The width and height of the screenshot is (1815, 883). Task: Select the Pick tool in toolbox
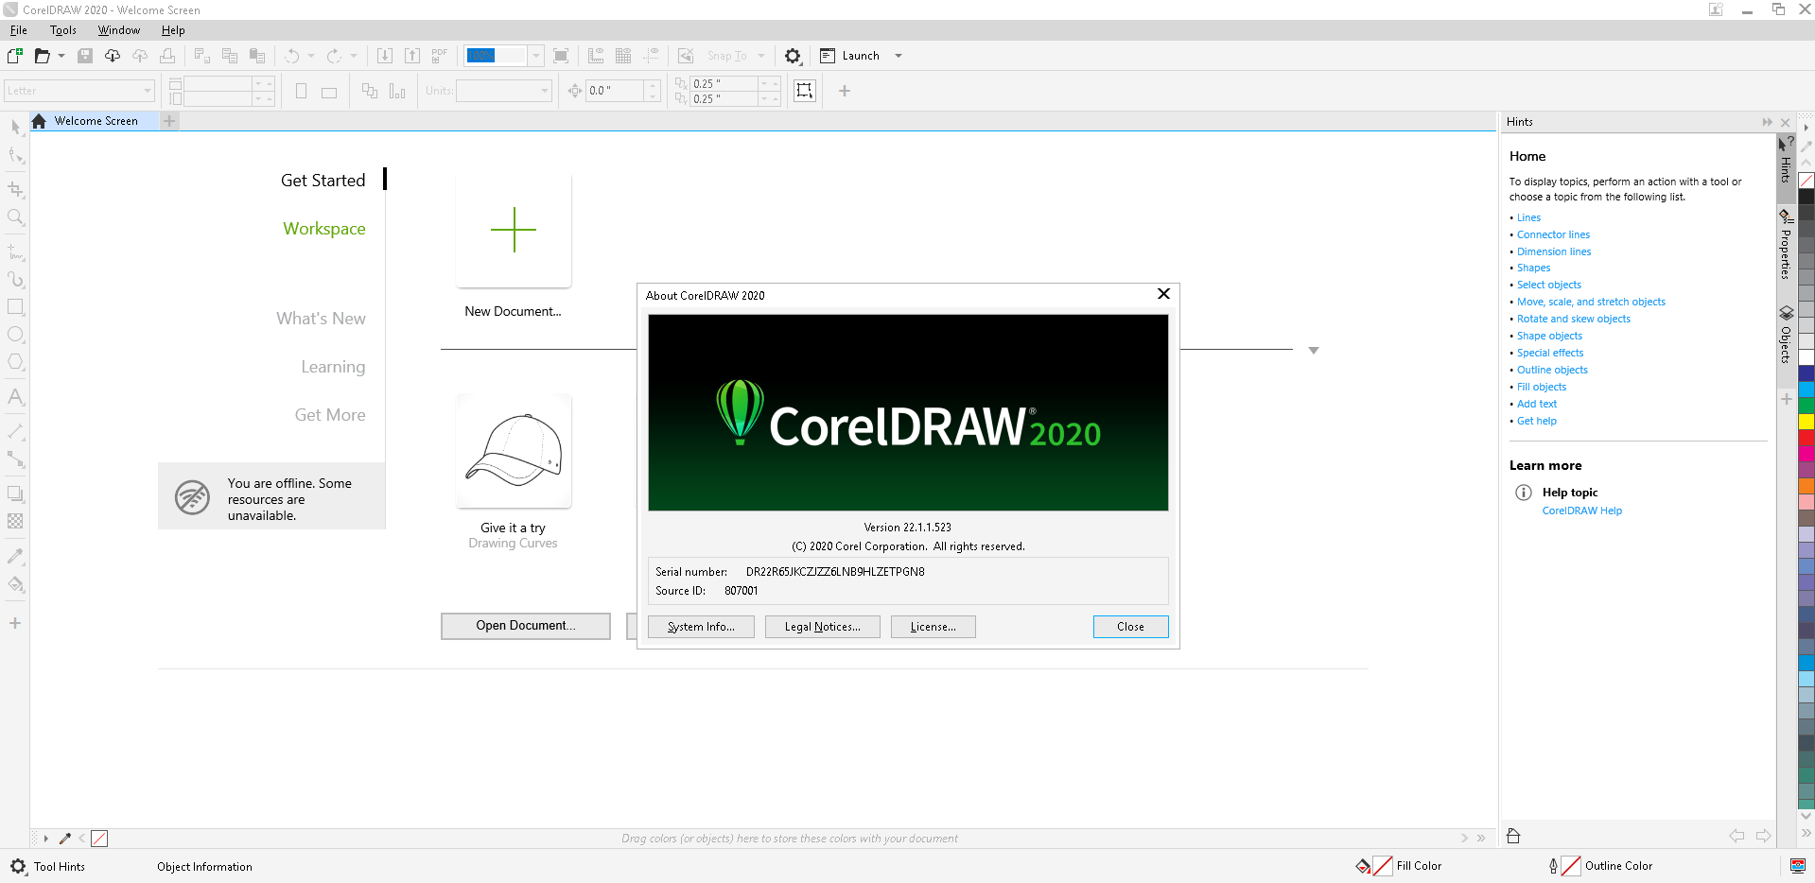pos(15,128)
